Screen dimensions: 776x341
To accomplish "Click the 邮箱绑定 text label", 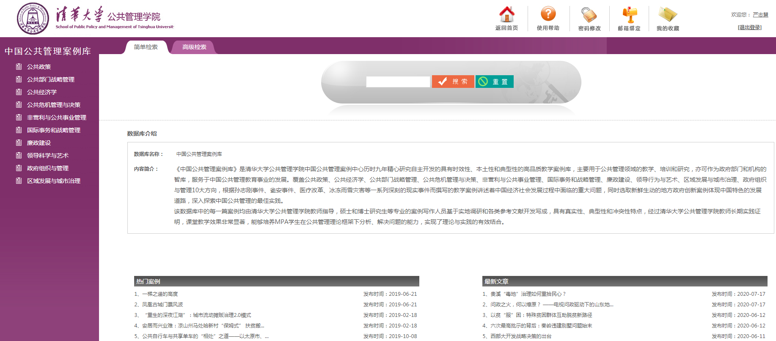I will click(x=629, y=28).
